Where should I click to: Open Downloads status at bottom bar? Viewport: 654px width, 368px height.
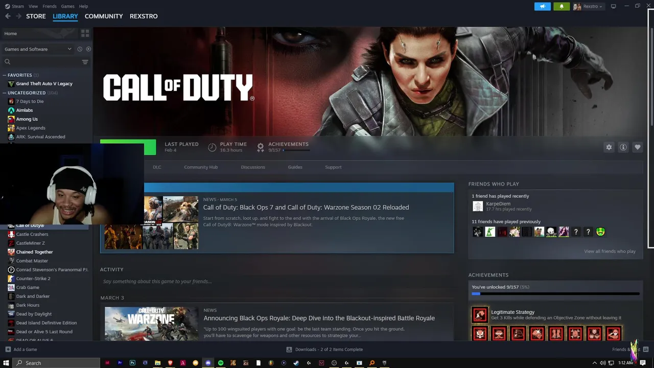tap(324, 350)
